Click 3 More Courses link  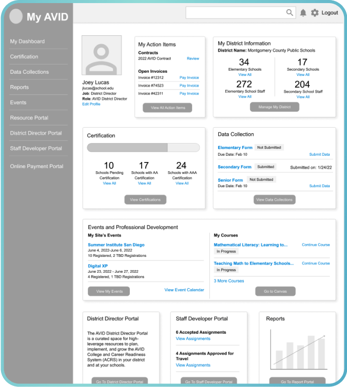point(228,281)
